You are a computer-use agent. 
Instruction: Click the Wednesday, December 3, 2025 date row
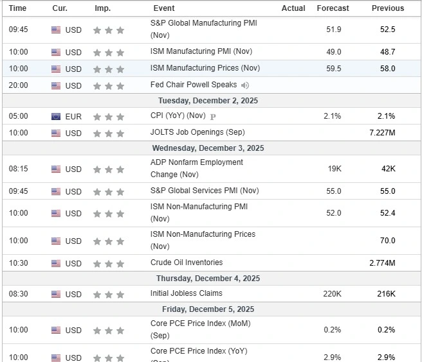(x=210, y=148)
